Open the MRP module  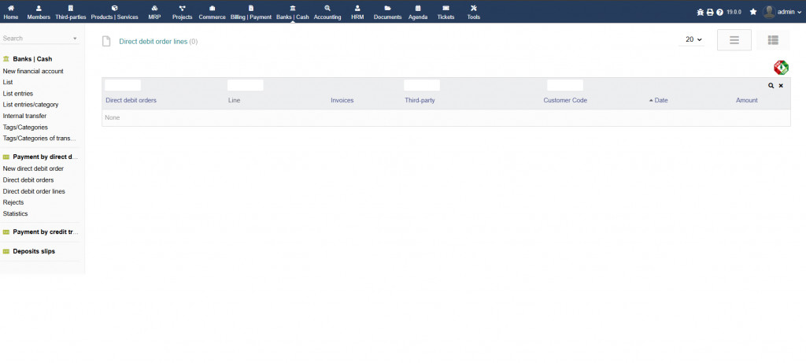tap(155, 12)
